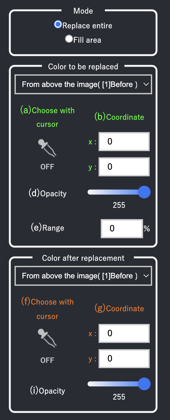The height and width of the screenshot is (420, 170).
Task: Click the Range percent input field
Action: click(x=122, y=228)
